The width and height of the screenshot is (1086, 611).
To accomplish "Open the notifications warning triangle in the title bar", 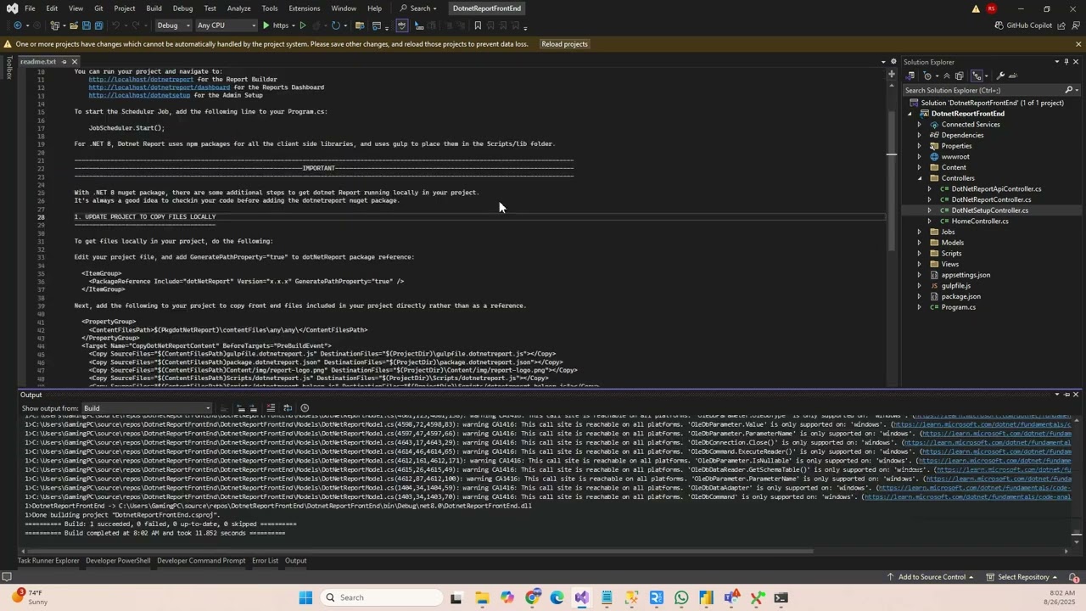I will 976,8.
